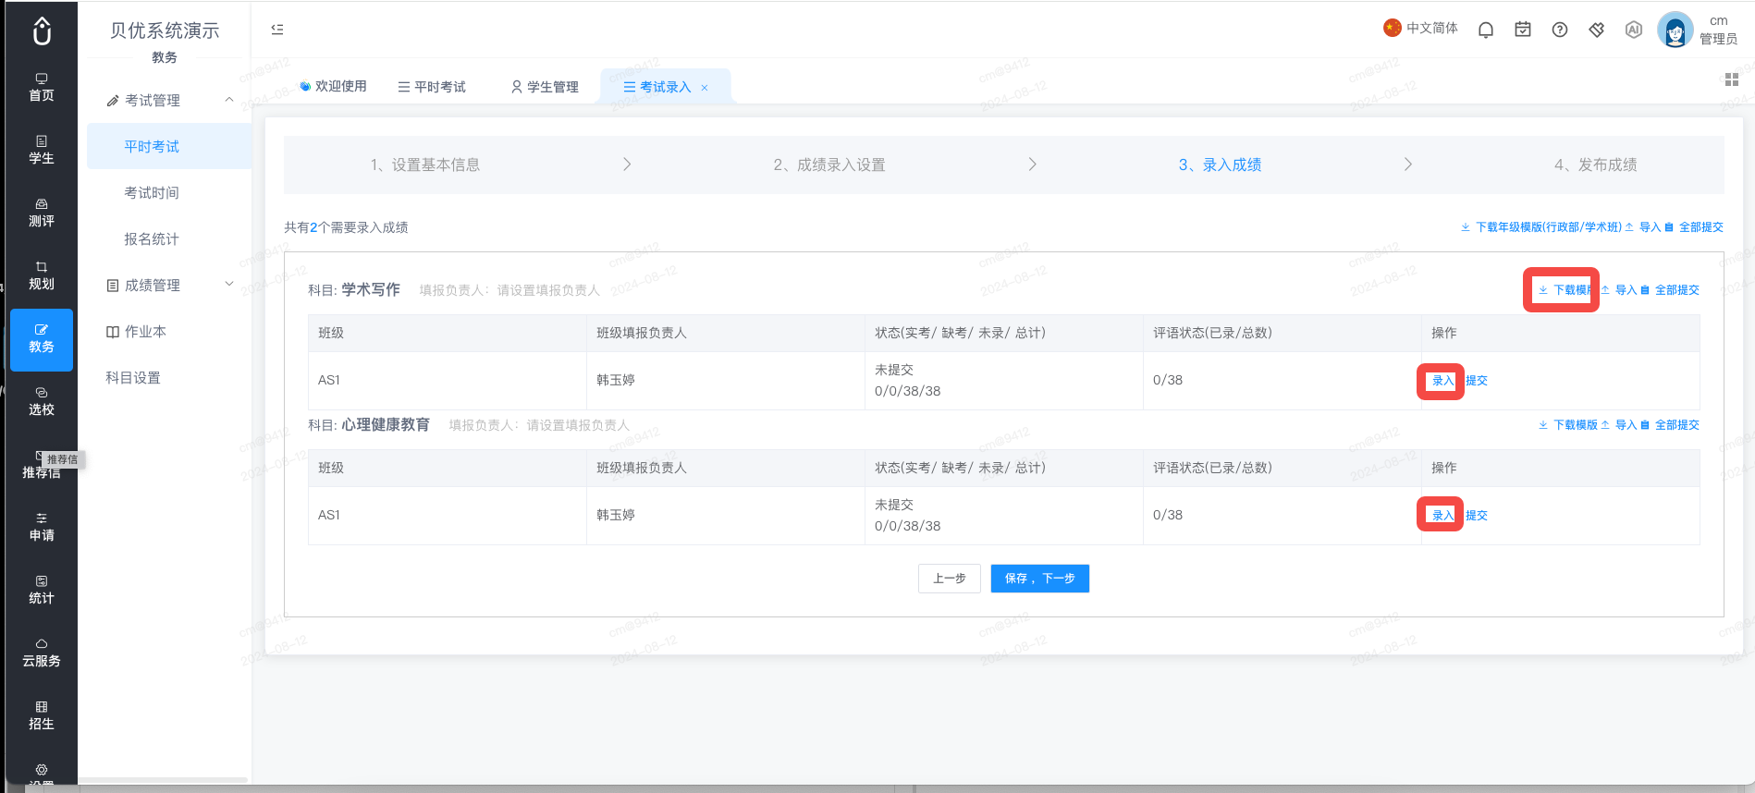The height and width of the screenshot is (793, 1755).
Task: Close the 考试录入 tab
Action: point(705,88)
